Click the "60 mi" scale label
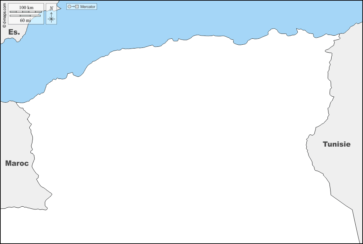The image size is (363, 244). point(25,20)
